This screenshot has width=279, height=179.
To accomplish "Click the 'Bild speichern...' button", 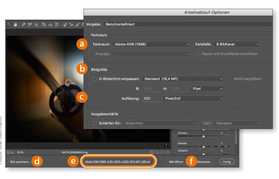I will coord(20,162).
